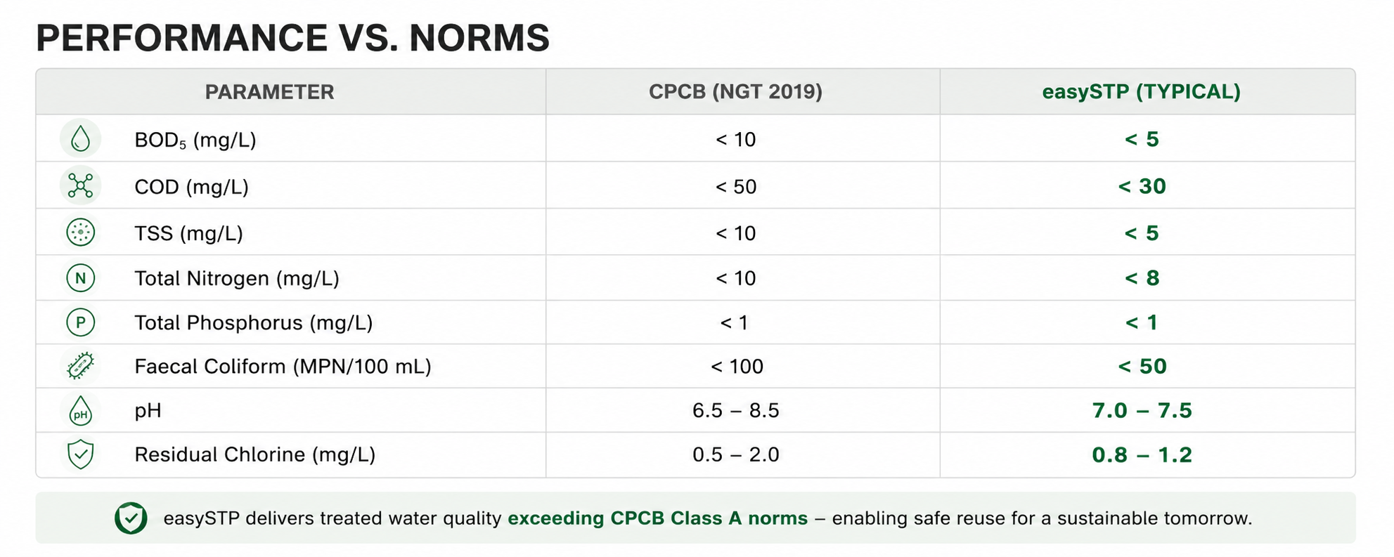This screenshot has height=557, width=1394.
Task: Click the Residual Chlorine (mg/L) label
Action: coord(254,454)
